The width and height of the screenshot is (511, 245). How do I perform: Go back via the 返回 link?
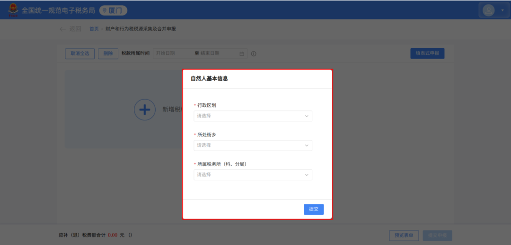pos(75,29)
